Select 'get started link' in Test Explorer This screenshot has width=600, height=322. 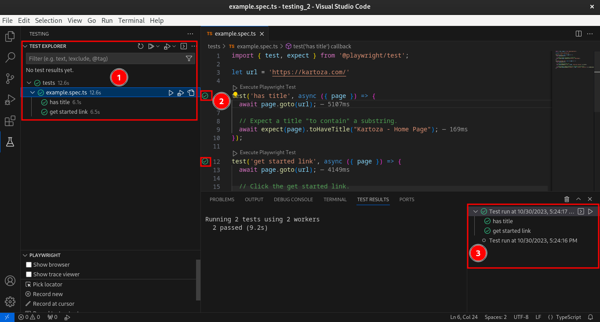click(x=69, y=112)
